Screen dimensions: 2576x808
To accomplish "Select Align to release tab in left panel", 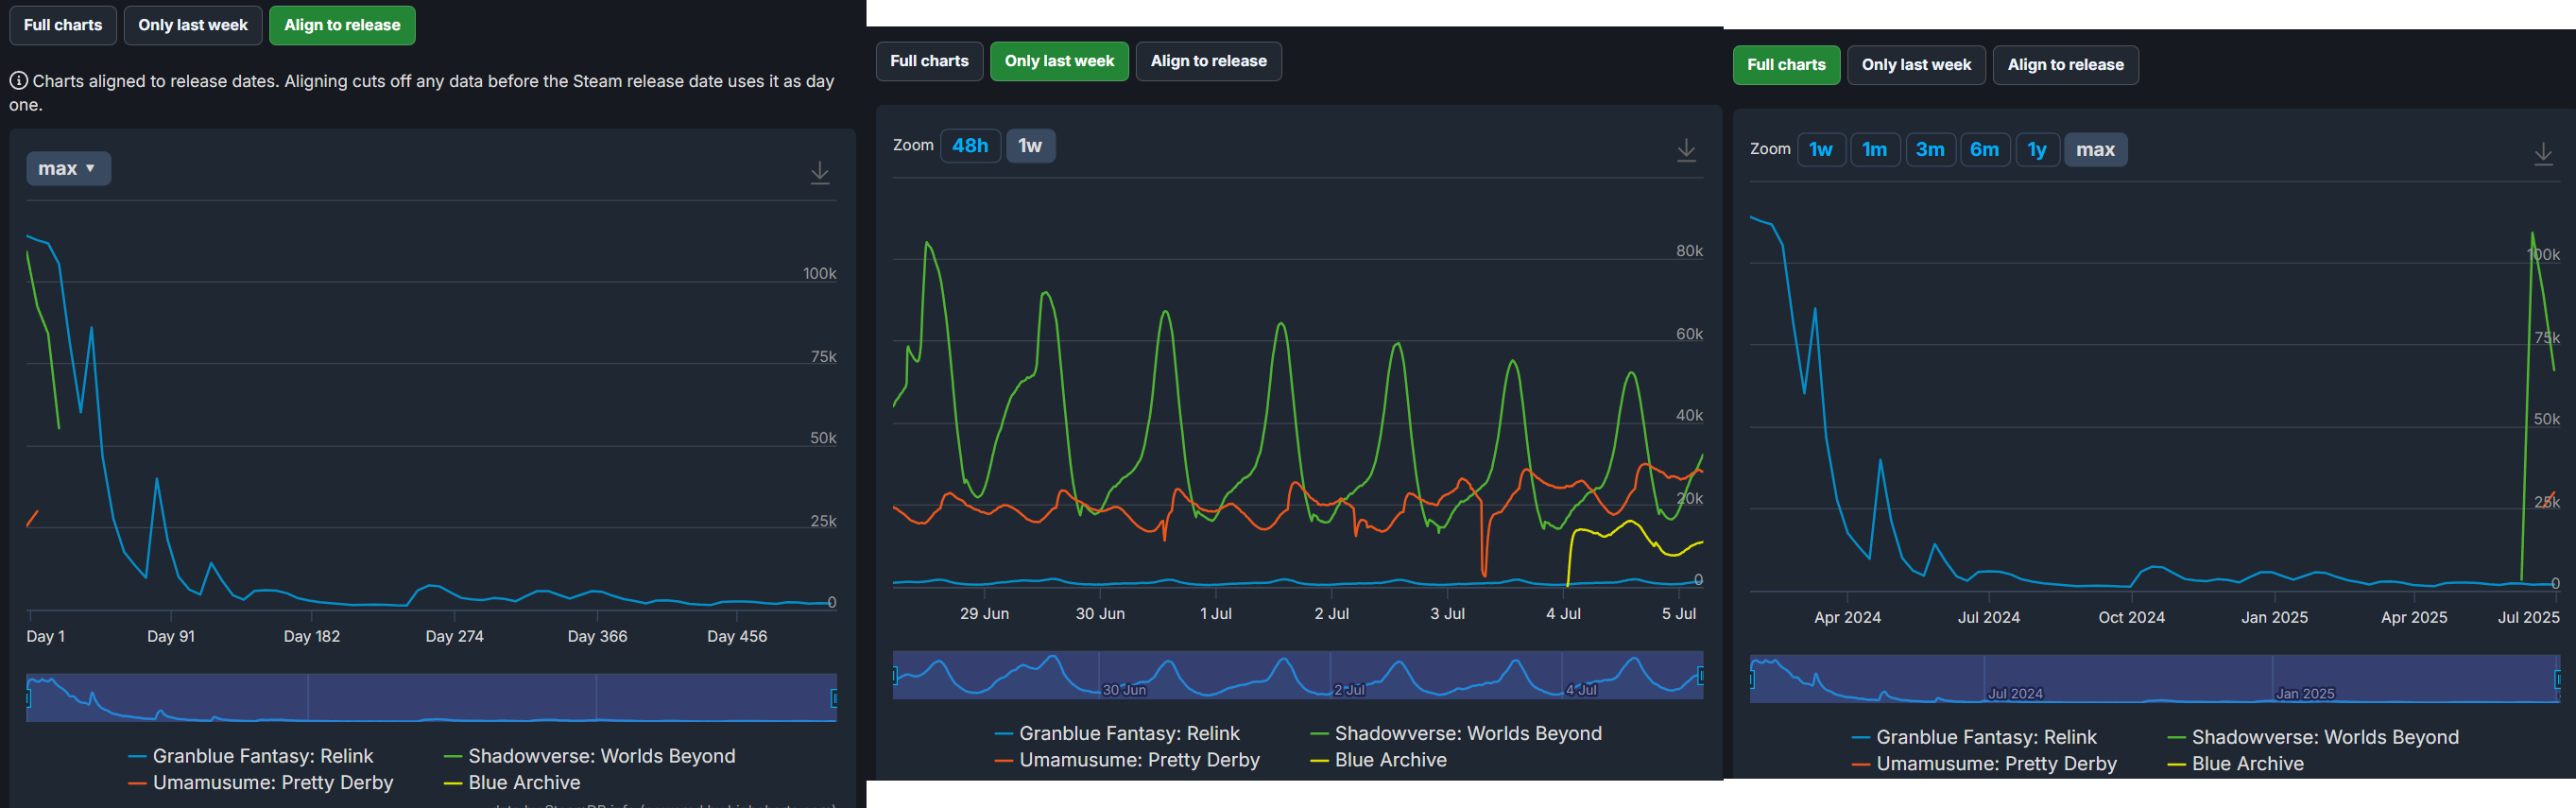I will (342, 25).
